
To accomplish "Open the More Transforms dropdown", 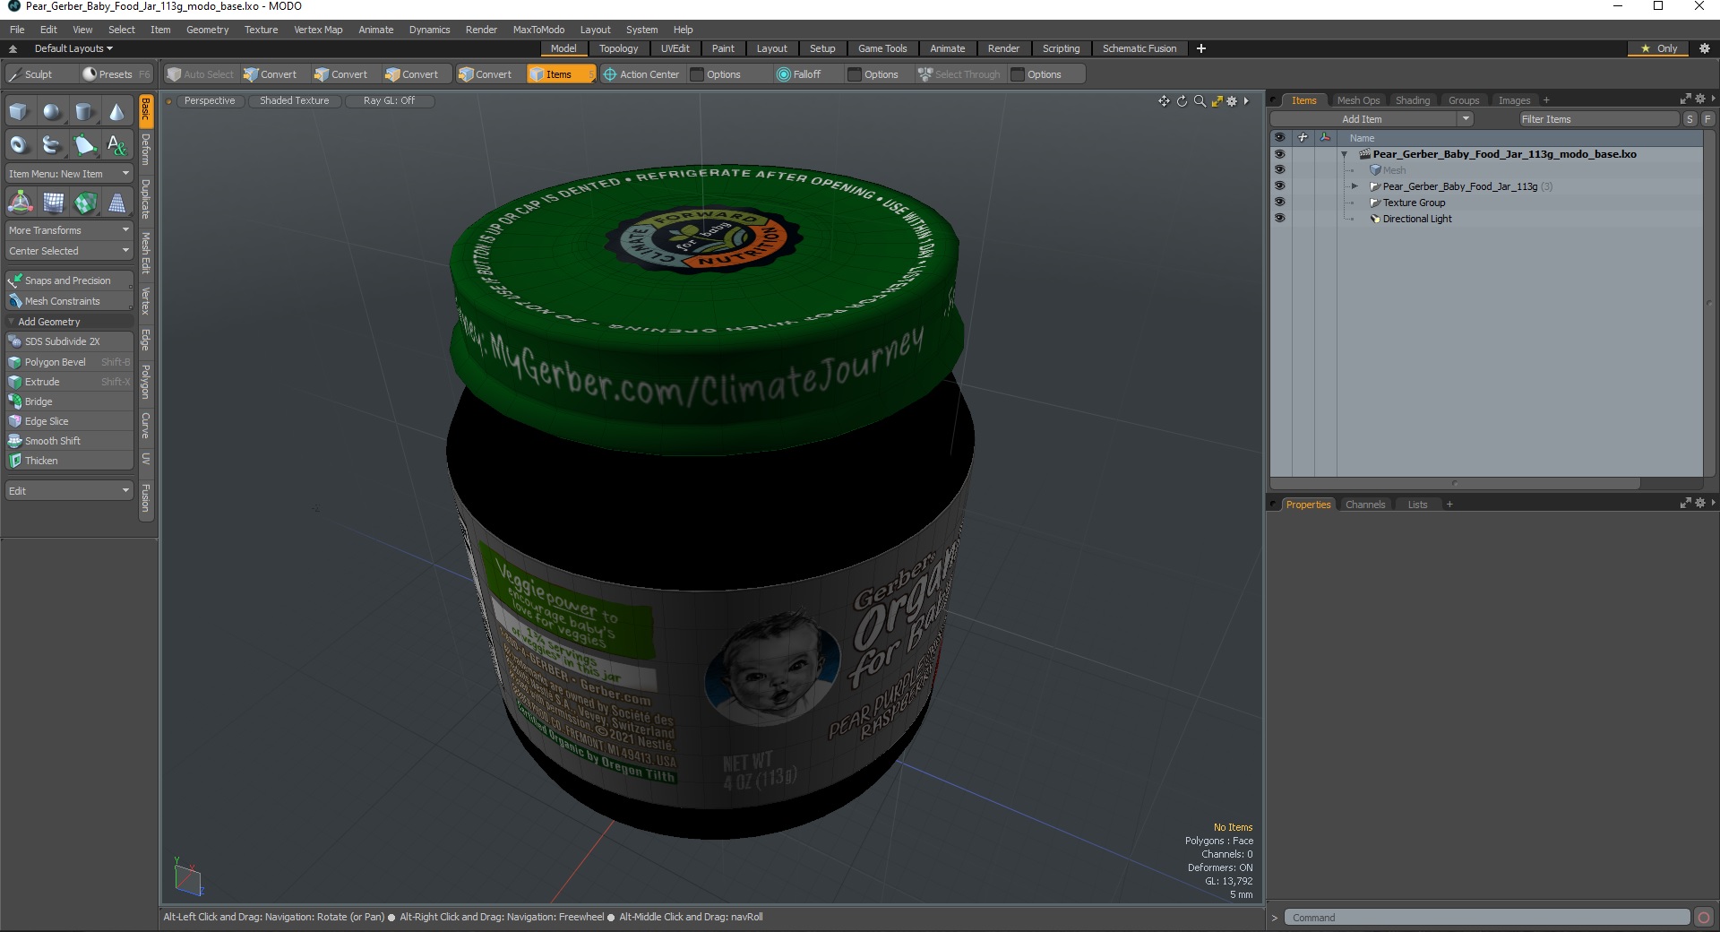I will pyautogui.click(x=70, y=230).
